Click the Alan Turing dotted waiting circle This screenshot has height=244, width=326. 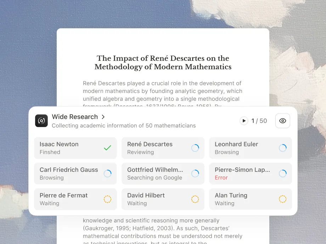click(282, 199)
